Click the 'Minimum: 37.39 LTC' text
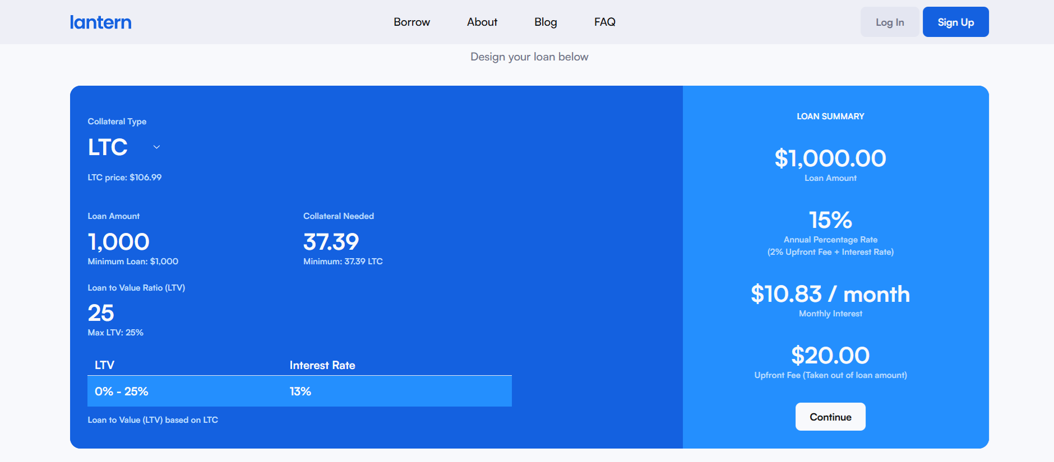The image size is (1054, 462). (x=343, y=262)
